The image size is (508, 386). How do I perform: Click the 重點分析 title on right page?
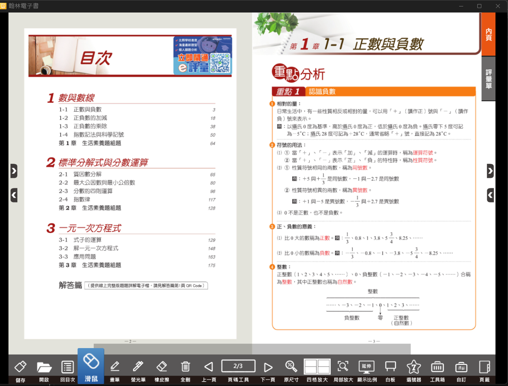pos(298,73)
